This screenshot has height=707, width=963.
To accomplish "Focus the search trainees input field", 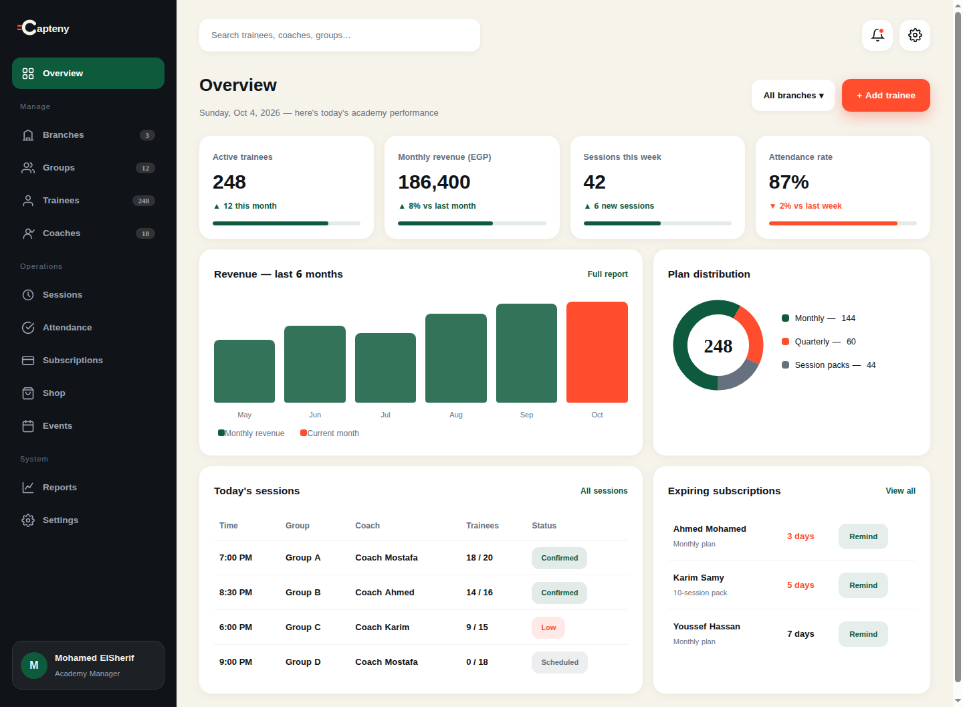I will (340, 35).
